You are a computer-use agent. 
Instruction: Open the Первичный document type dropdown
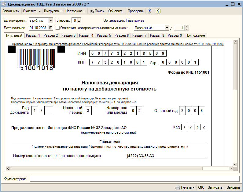tap(167, 28)
